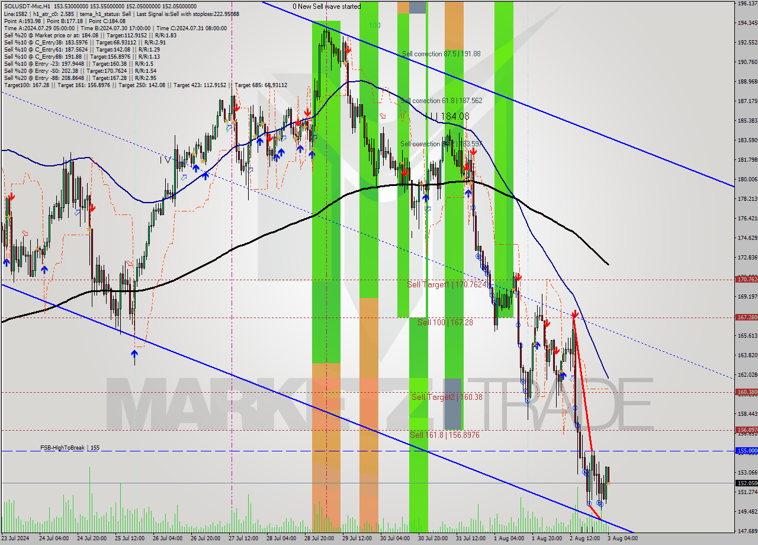This screenshot has width=758, height=545.
Task: Click the '3 Aug 04:00' time axis label
Action: [622, 538]
